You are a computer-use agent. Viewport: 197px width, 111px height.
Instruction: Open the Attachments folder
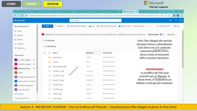tap(57, 57)
